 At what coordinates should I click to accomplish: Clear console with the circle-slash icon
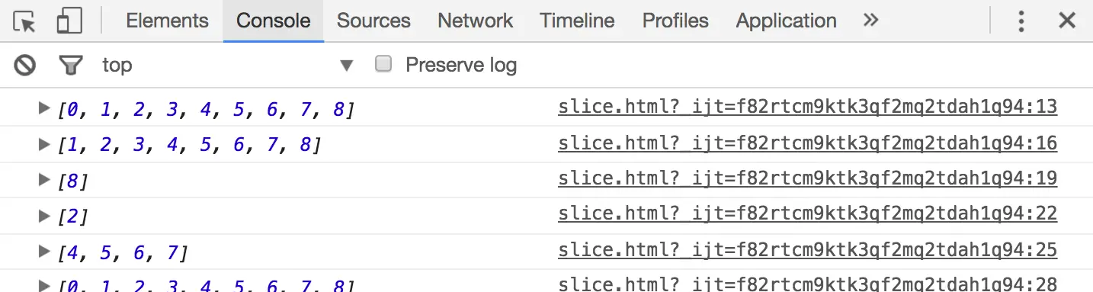click(25, 66)
